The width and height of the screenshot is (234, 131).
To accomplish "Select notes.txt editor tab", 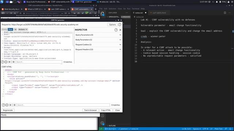I will coord(139,13).
